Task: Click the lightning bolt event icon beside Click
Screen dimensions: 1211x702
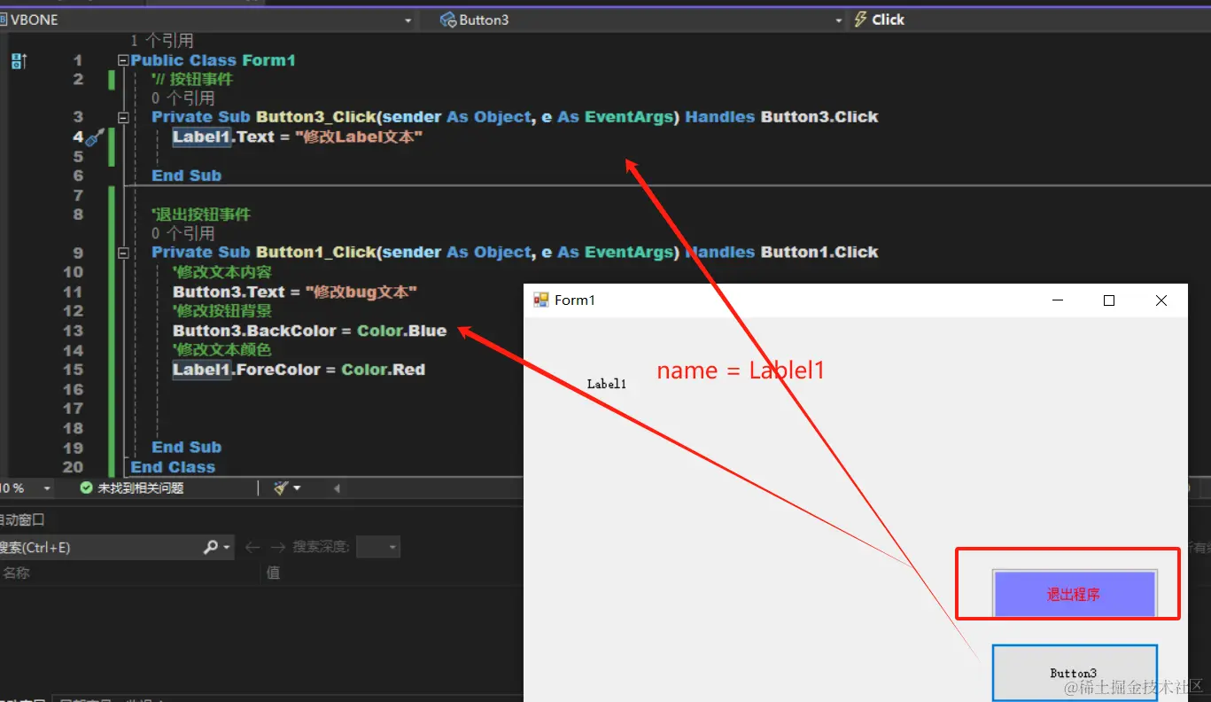Action: pos(860,19)
